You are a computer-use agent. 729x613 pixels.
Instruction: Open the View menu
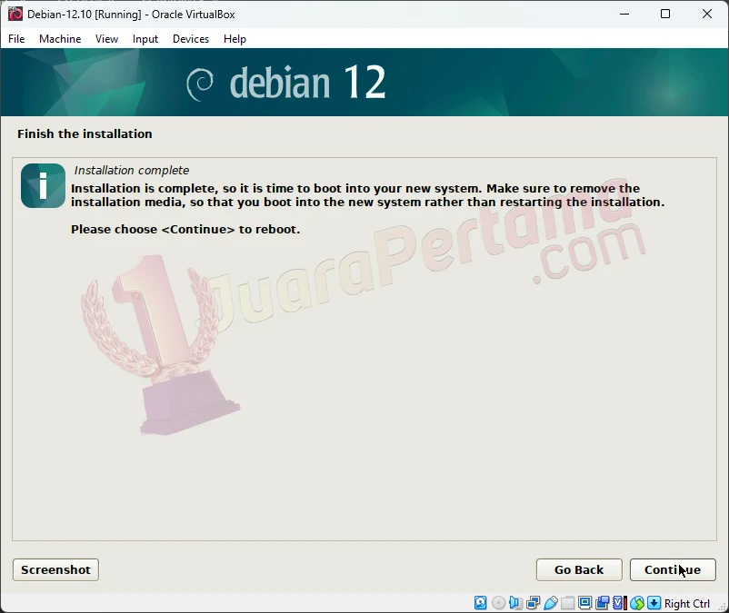click(x=106, y=39)
